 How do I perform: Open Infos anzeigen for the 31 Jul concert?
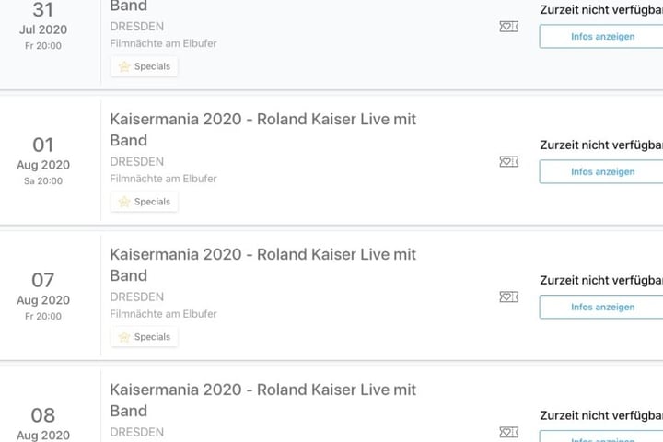pyautogui.click(x=602, y=37)
